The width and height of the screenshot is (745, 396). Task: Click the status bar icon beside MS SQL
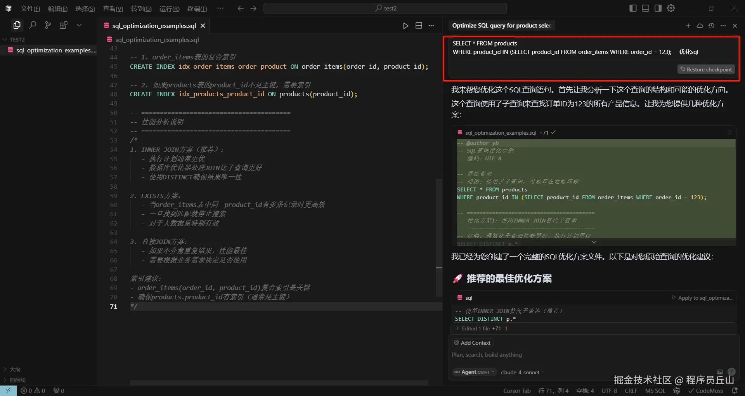[x=677, y=391]
